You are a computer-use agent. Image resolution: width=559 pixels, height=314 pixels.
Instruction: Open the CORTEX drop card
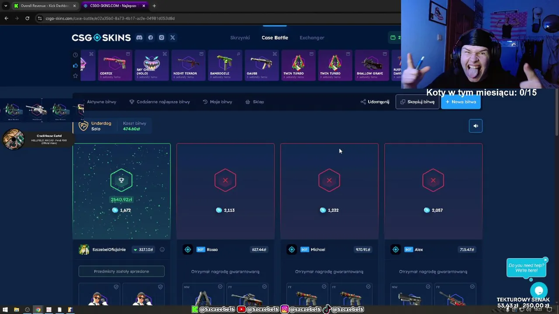[114, 65]
